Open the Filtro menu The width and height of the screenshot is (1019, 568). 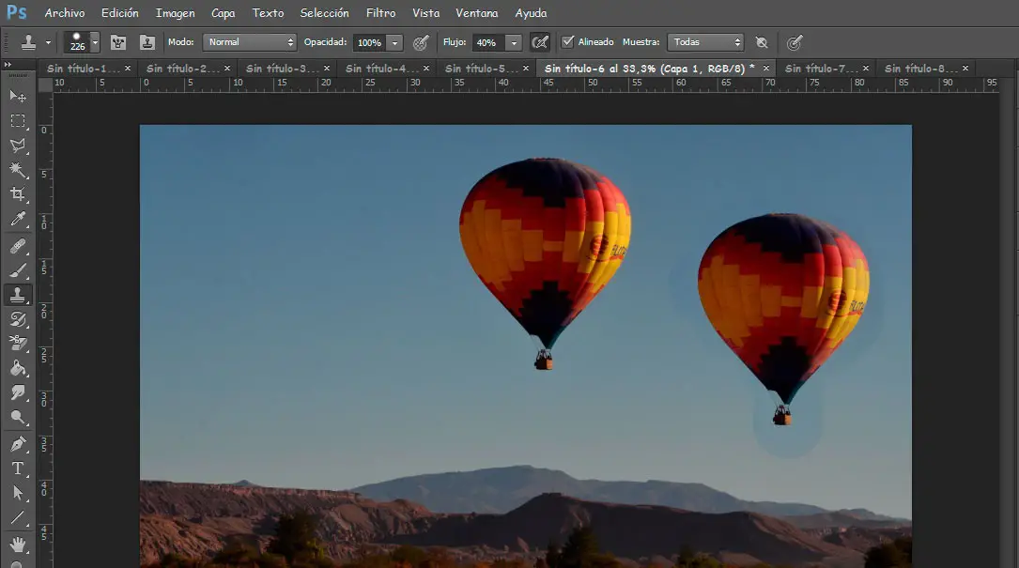380,13
